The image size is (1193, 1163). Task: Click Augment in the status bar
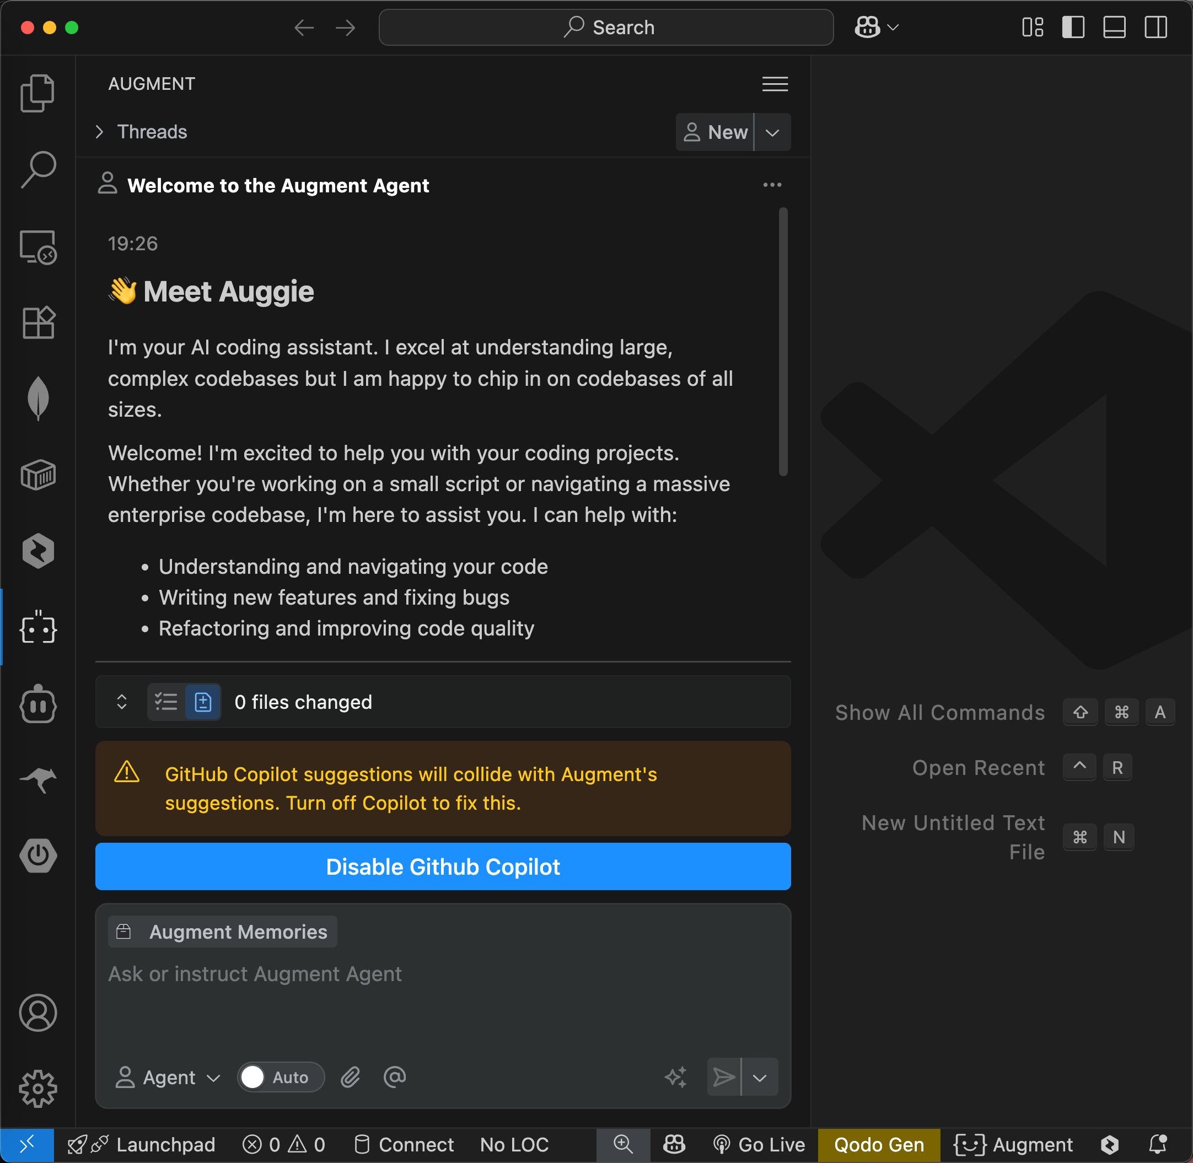[x=1013, y=1145]
